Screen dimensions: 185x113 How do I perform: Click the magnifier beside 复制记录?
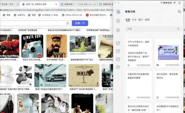coord(179,11)
